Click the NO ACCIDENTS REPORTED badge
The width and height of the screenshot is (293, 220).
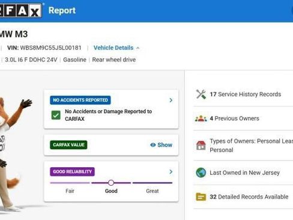80,100
